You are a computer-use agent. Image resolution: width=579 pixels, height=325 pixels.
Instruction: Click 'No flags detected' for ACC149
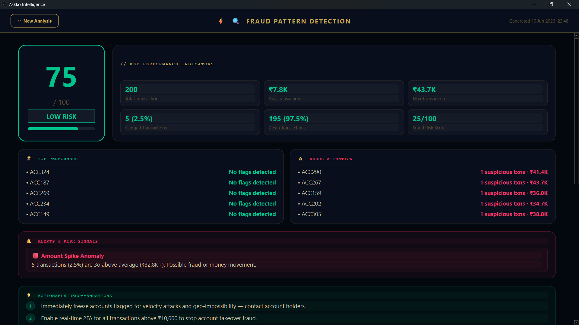(x=252, y=214)
